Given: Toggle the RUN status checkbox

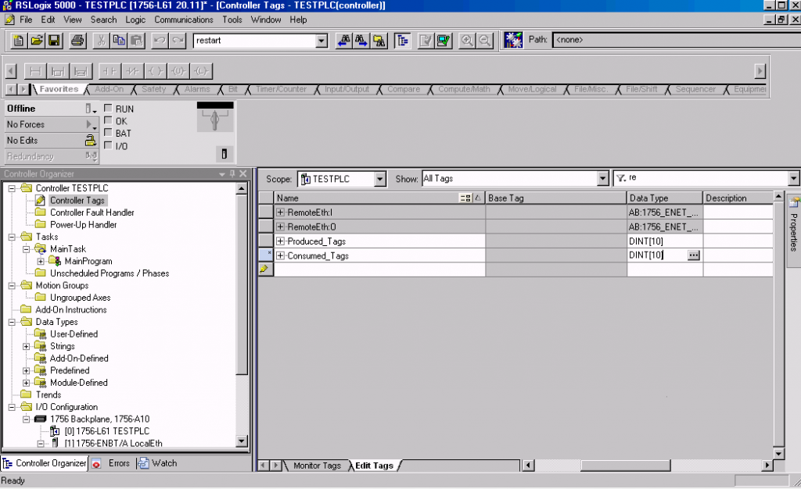Looking at the screenshot, I should [x=109, y=109].
